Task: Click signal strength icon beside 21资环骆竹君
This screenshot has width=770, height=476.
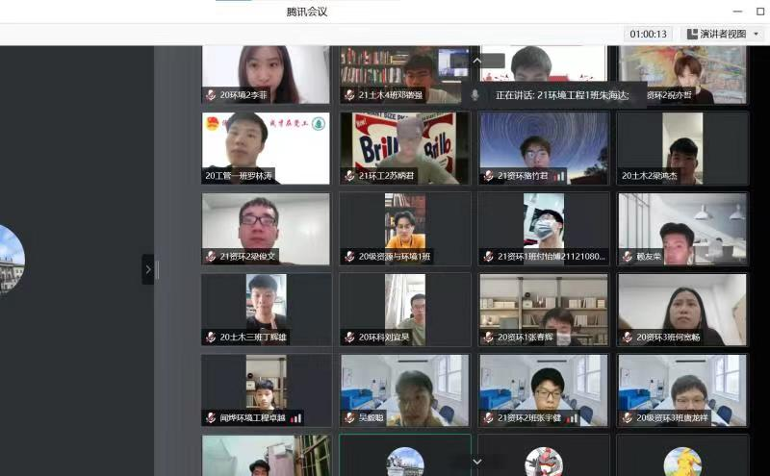Action: (x=559, y=176)
